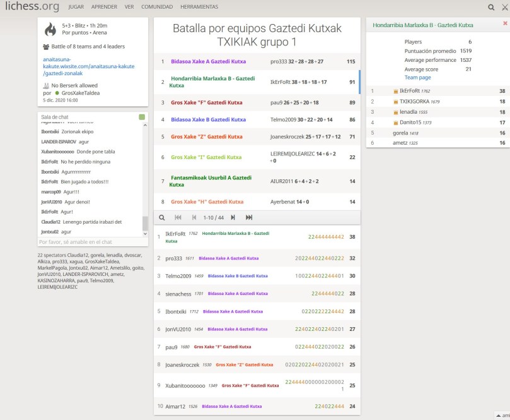
Task: Jump to first page of standings
Action: coord(178,217)
